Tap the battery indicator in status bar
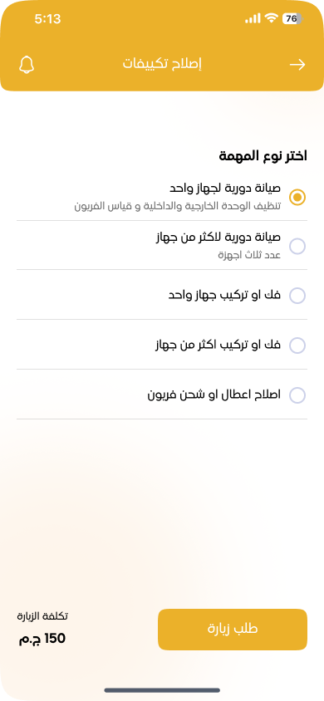Image resolution: width=324 pixels, height=701 pixels. (x=292, y=19)
